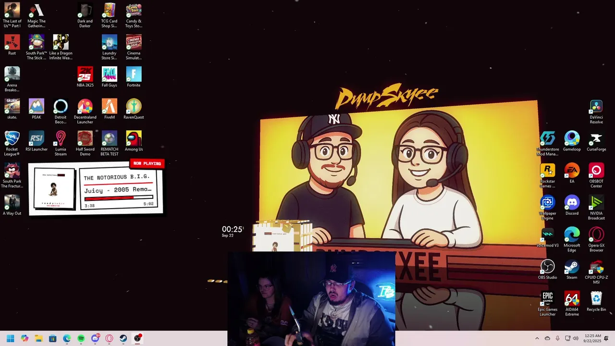
Task: Open Decentraland Launcher icon
Action: (85, 111)
